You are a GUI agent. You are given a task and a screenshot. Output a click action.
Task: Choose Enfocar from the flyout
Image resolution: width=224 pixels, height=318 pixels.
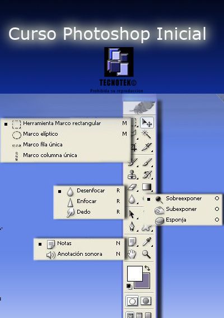[x=89, y=201]
